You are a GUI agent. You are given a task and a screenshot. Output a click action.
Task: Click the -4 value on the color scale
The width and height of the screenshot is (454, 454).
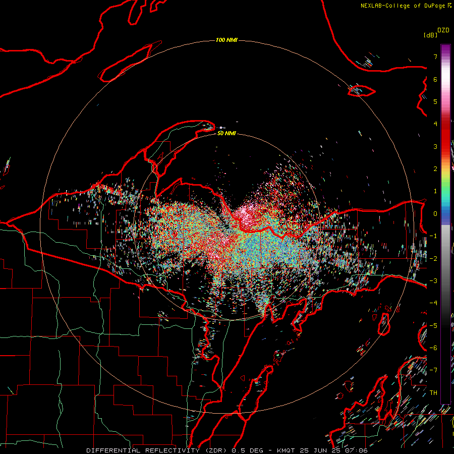[x=433, y=303]
